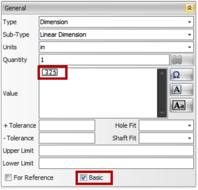Screen dimensions: 198x190
Task: Click the Value box scrollbar down arrow
Action: click(x=162, y=113)
